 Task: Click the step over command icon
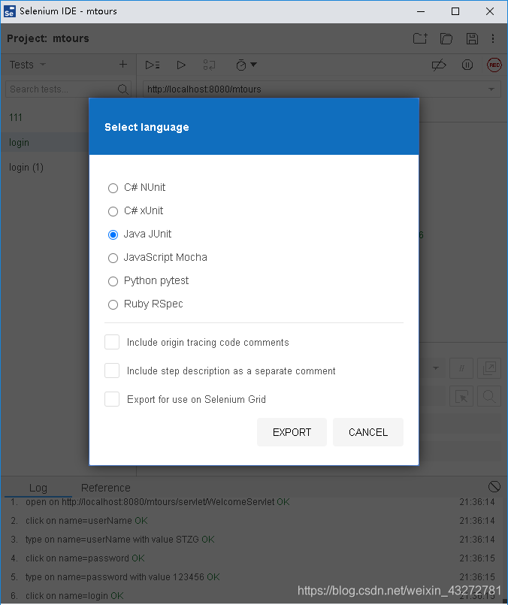point(209,65)
